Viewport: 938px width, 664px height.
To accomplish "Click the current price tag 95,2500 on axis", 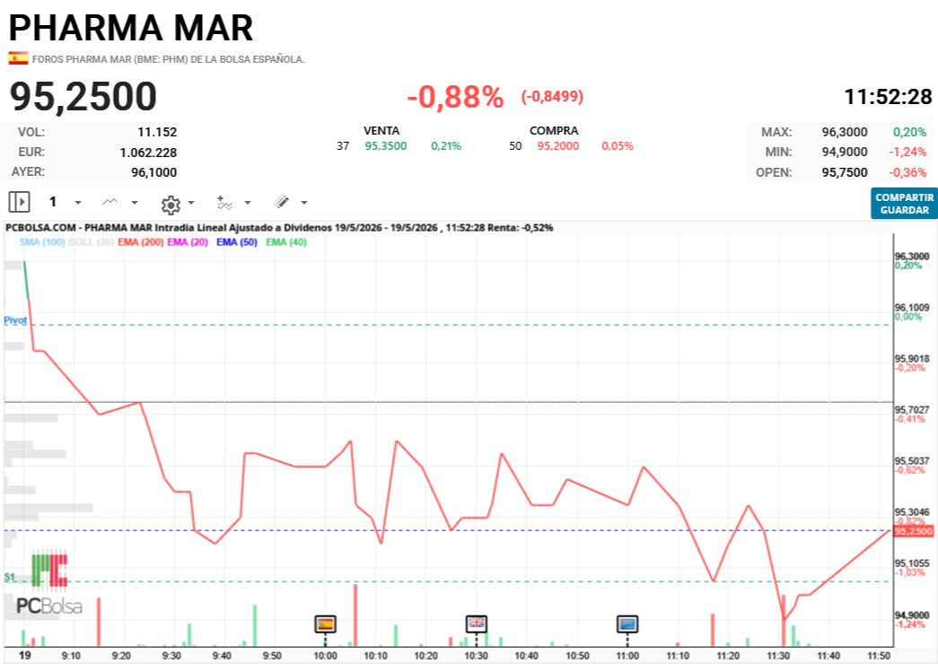I will [x=913, y=531].
